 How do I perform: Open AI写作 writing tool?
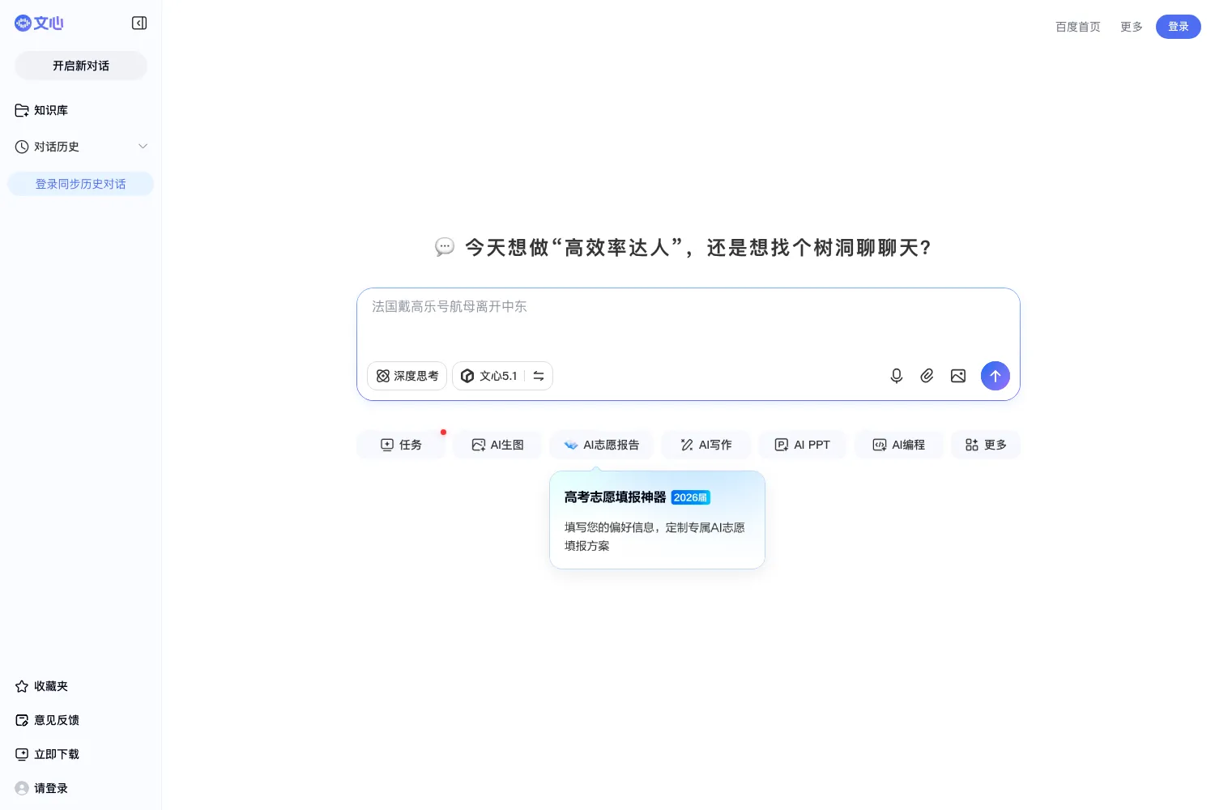[706, 445]
